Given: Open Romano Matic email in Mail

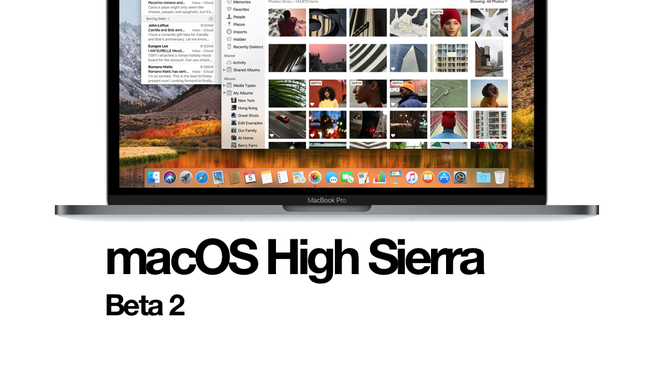Looking at the screenshot, I should coord(181,73).
